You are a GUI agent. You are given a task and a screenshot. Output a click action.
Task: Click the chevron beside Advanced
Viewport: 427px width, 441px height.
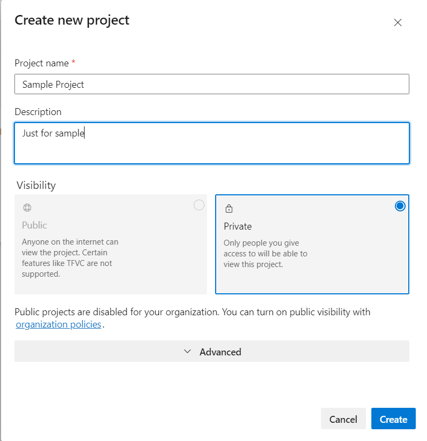tap(187, 351)
